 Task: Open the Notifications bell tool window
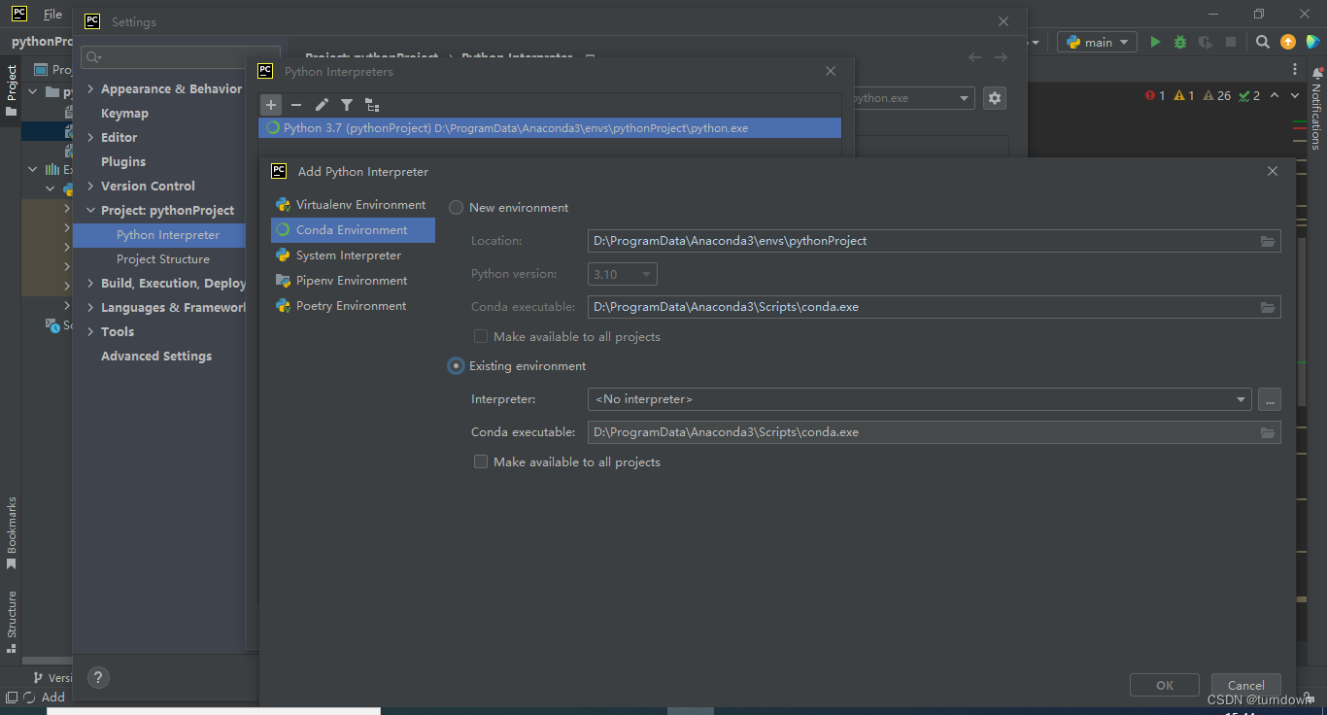[1317, 109]
